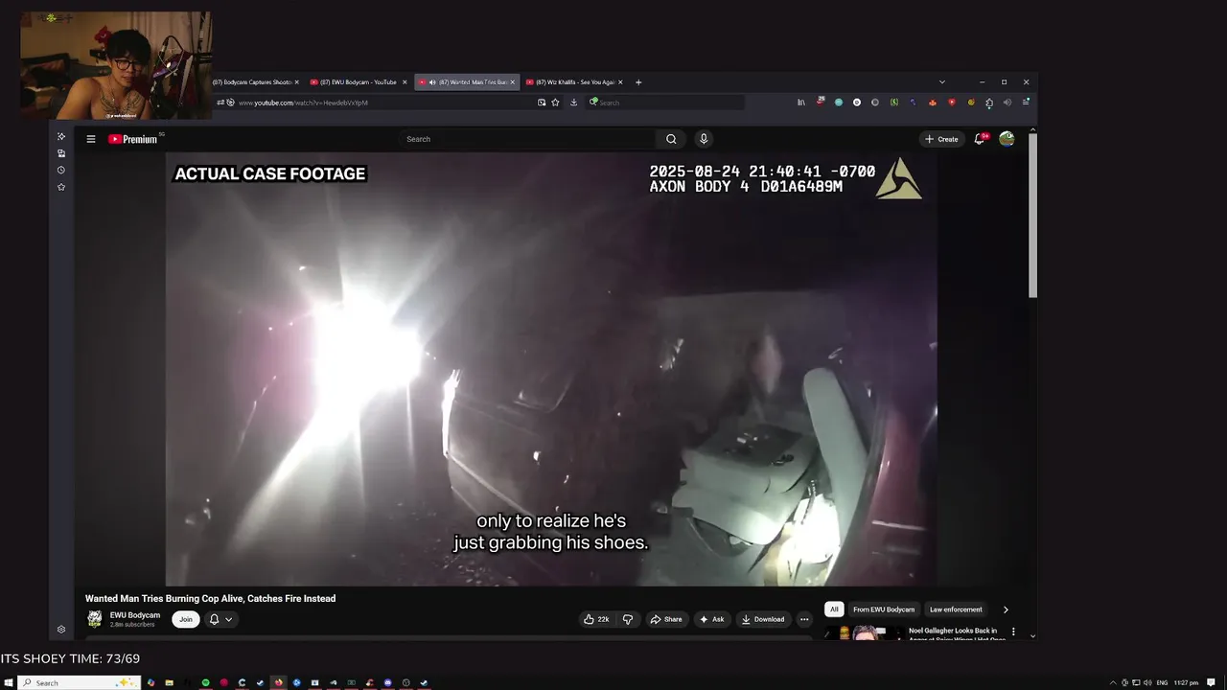Viewport: 1227px width, 690px height.
Task: Open synced tabs in browser sidebar
Action: (x=61, y=153)
